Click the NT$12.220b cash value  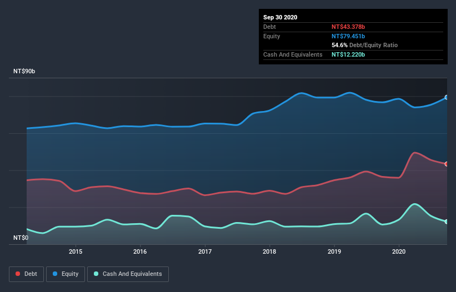tap(348, 54)
